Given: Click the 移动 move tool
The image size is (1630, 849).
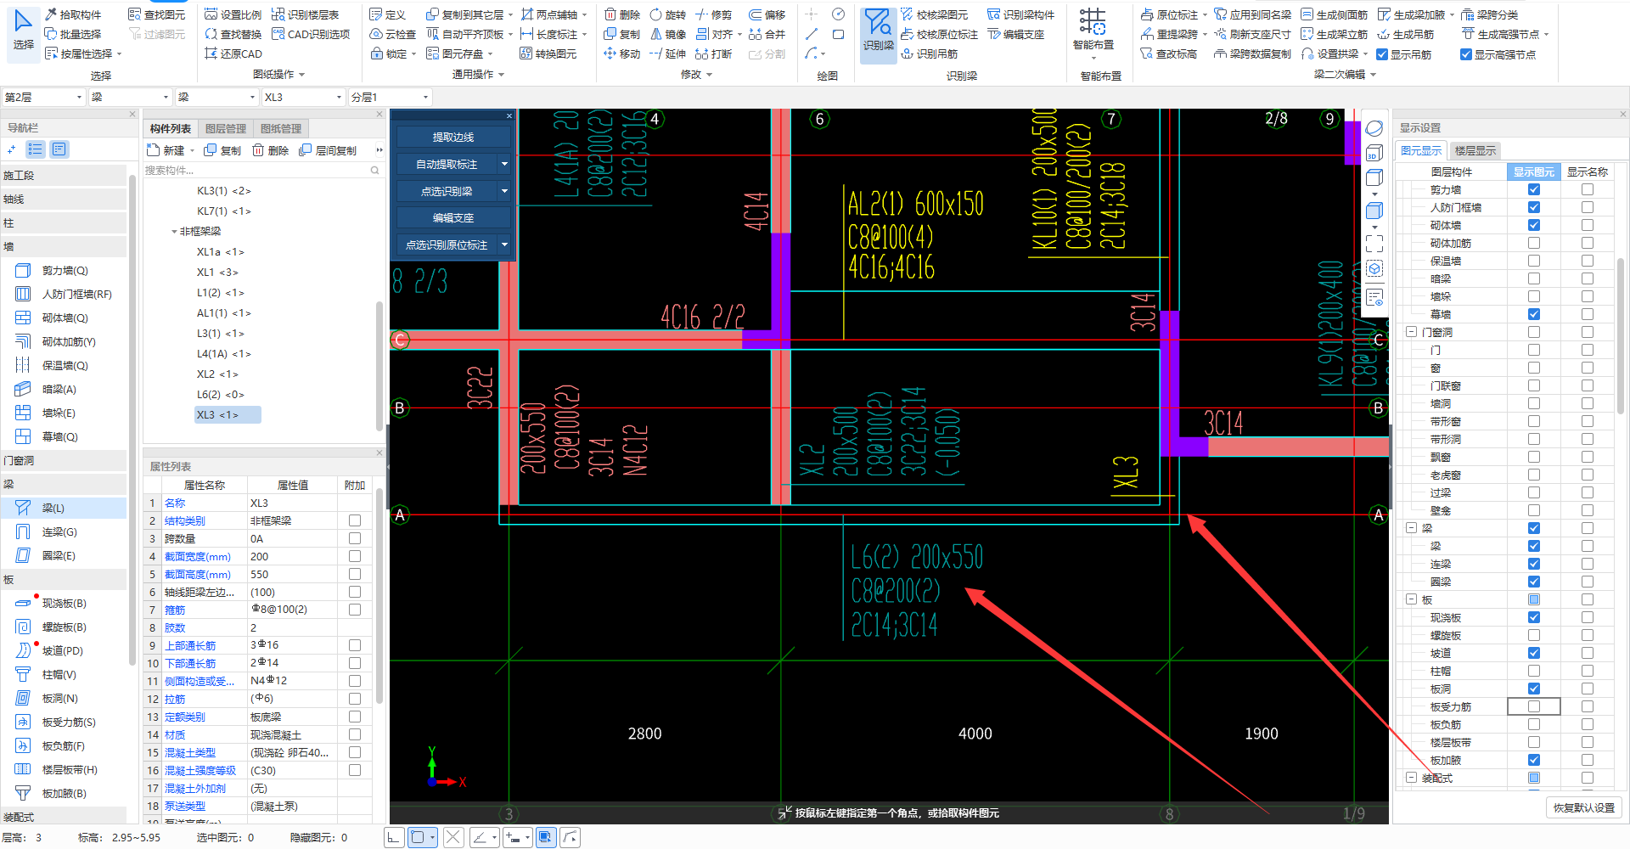Looking at the screenshot, I should coord(622,53).
